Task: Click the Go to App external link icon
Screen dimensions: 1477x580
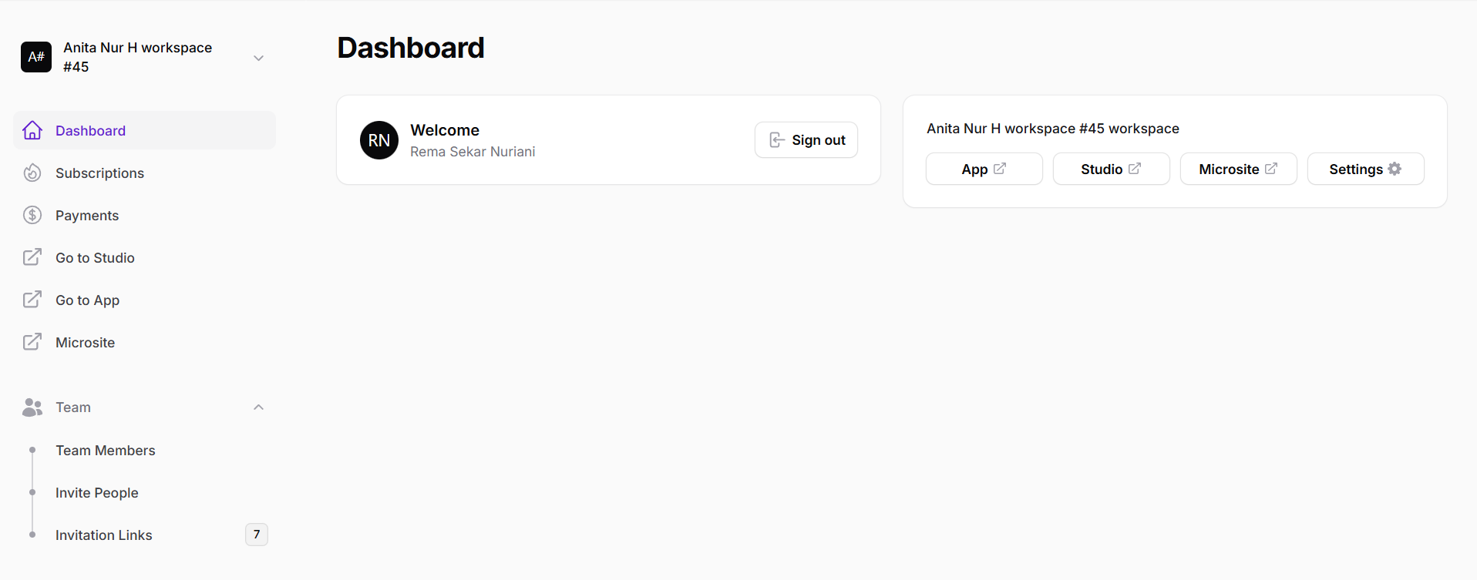Action: coord(32,300)
